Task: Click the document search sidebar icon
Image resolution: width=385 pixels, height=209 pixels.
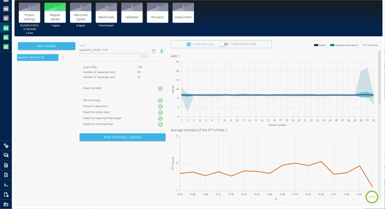Action: pyautogui.click(x=6, y=165)
